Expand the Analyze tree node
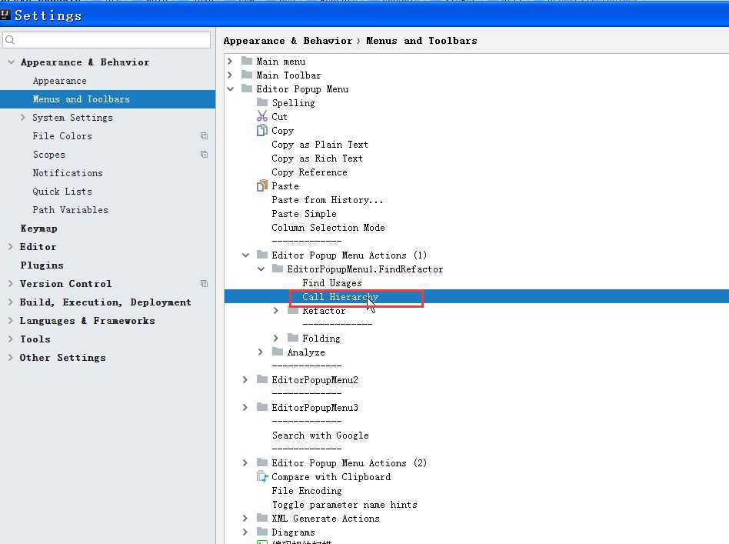729x544 pixels. [x=261, y=352]
